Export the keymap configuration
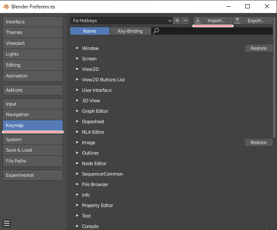 (253, 21)
